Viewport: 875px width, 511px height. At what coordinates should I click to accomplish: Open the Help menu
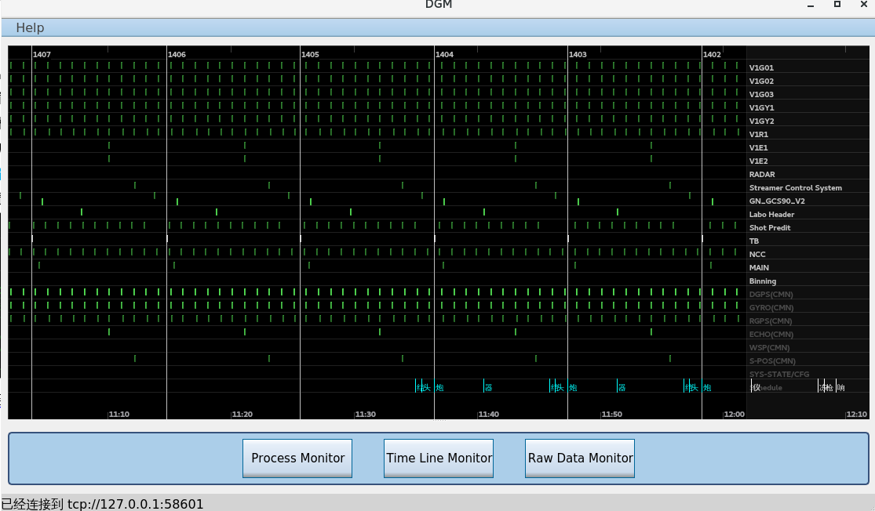[30, 28]
